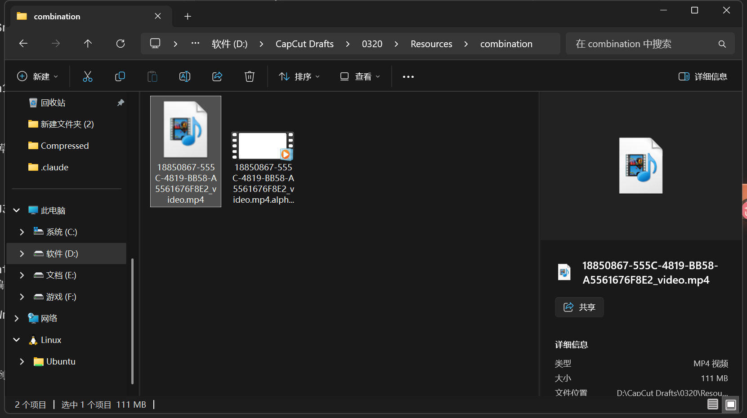Expand the hidden breadcrumb ellipsis
This screenshot has width=747, height=418.
point(195,44)
